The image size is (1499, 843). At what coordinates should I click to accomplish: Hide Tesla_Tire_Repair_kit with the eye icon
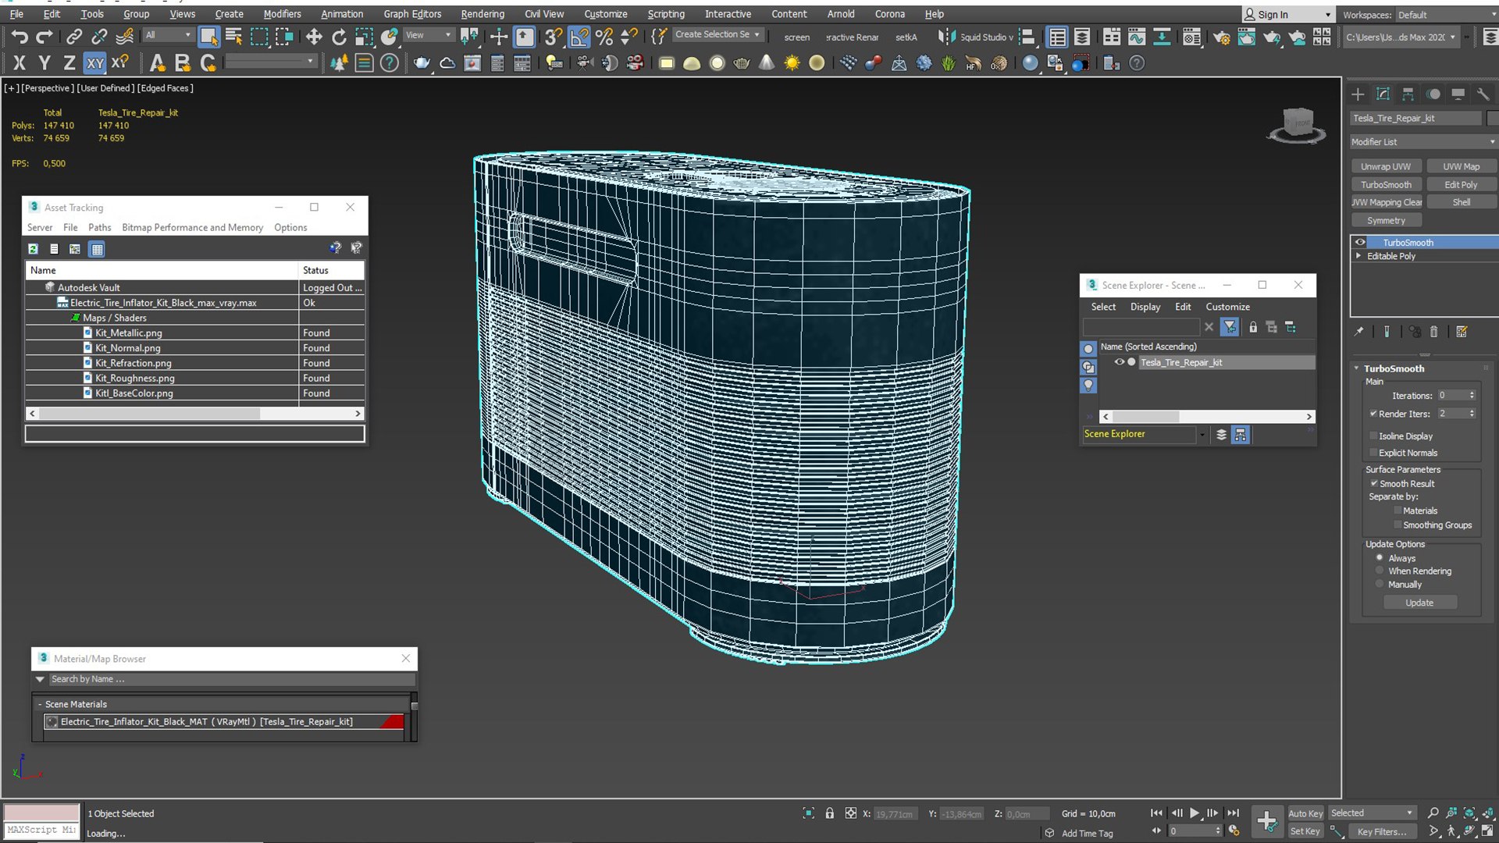tap(1119, 362)
